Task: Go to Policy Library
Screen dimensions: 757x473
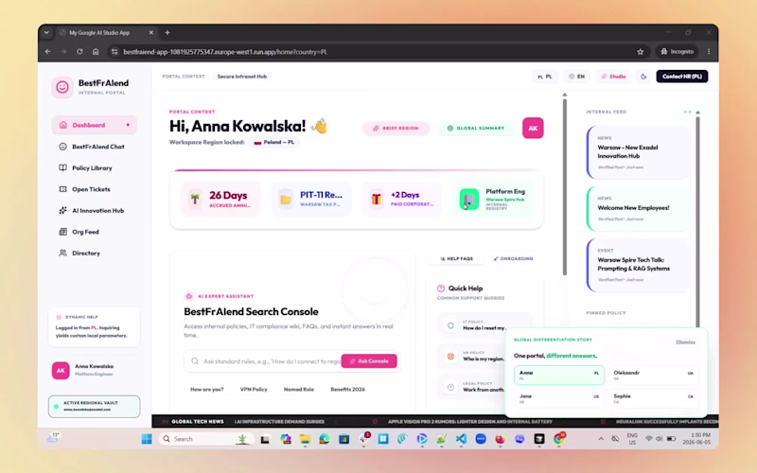Action: tap(94, 168)
